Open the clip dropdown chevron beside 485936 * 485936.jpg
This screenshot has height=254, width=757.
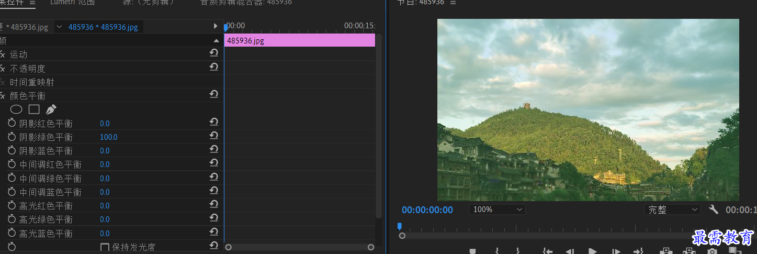(x=59, y=27)
